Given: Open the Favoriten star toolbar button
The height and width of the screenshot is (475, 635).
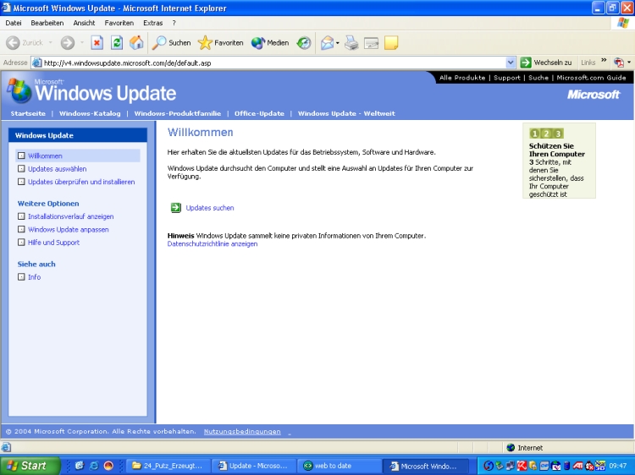Looking at the screenshot, I should click(x=221, y=43).
